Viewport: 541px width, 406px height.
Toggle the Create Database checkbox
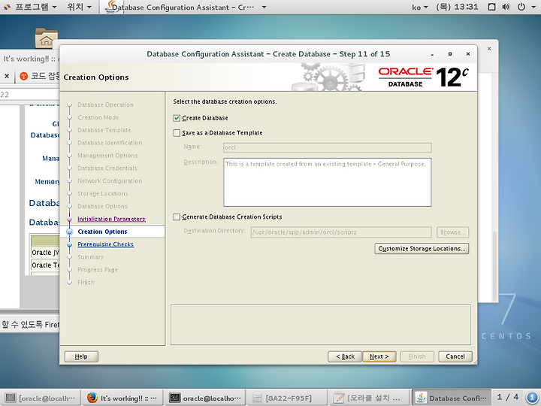click(x=177, y=118)
